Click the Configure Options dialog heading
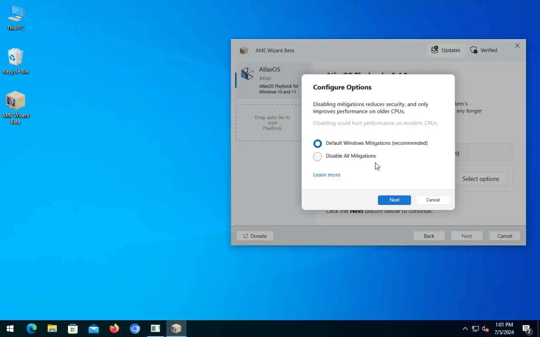540x337 pixels. click(342, 87)
